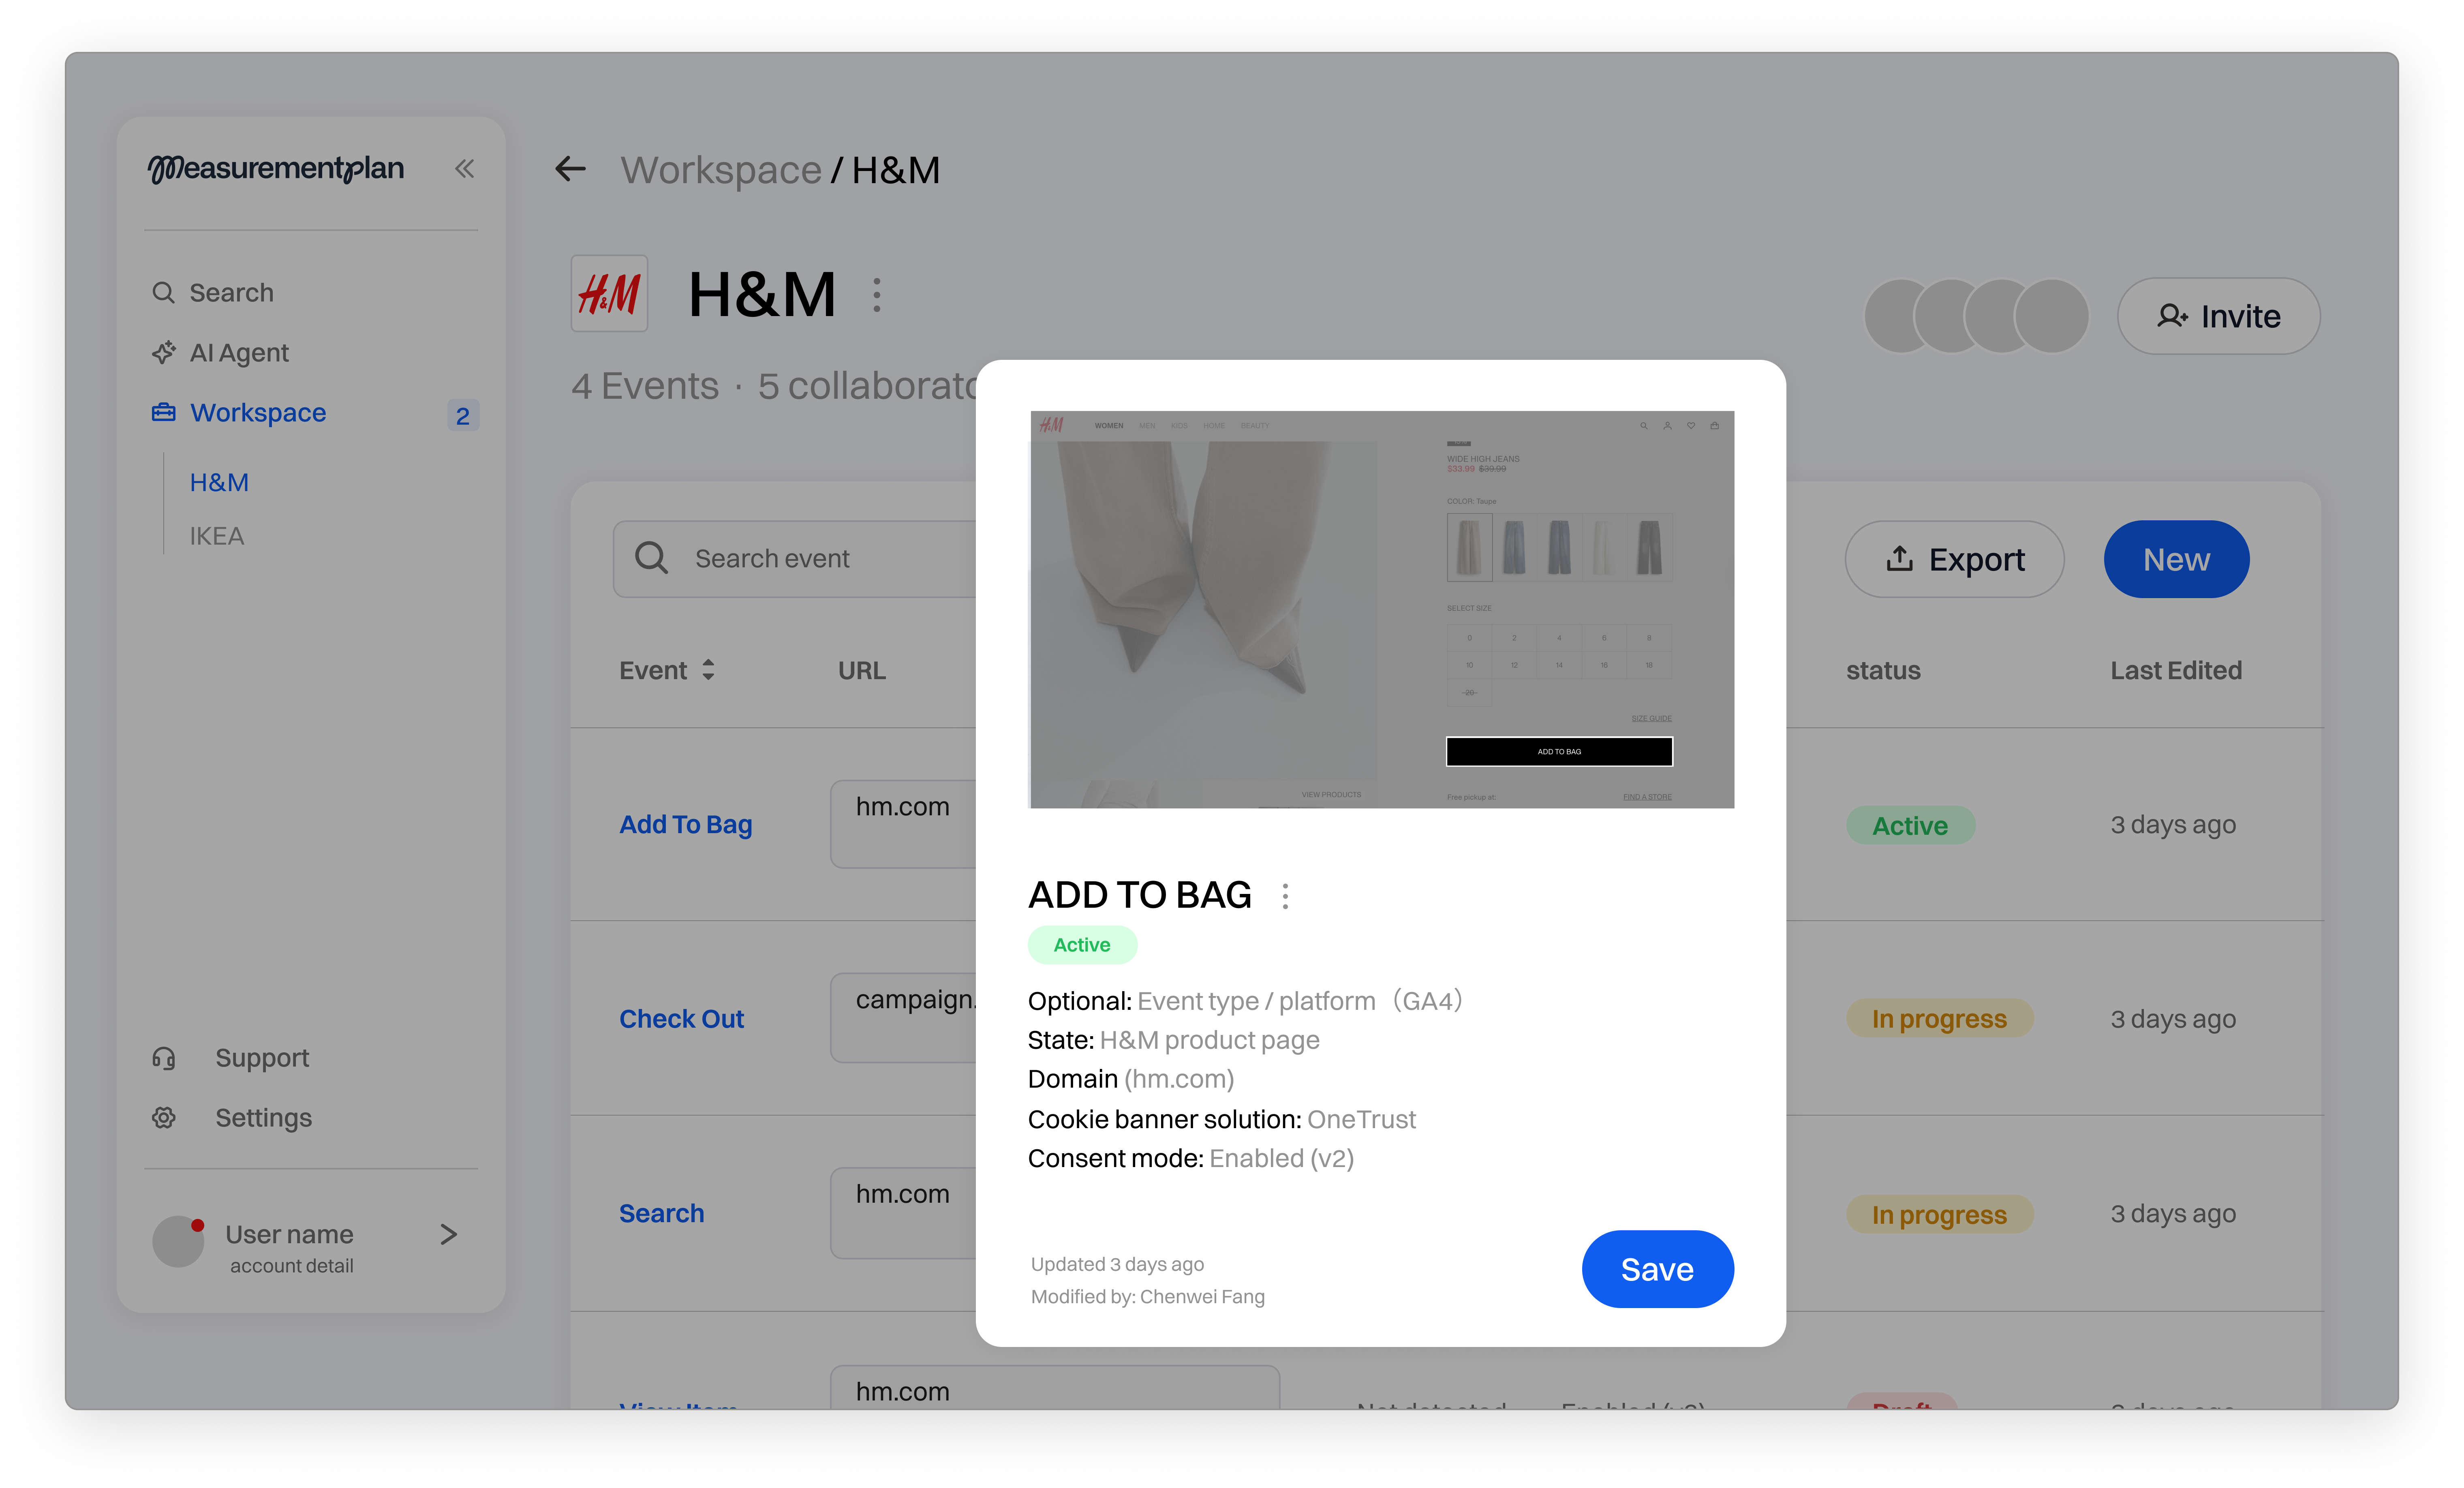Screen dimensions: 2464x1488
Task: Click the Search magnifier in sidebar
Action: [x=163, y=293]
